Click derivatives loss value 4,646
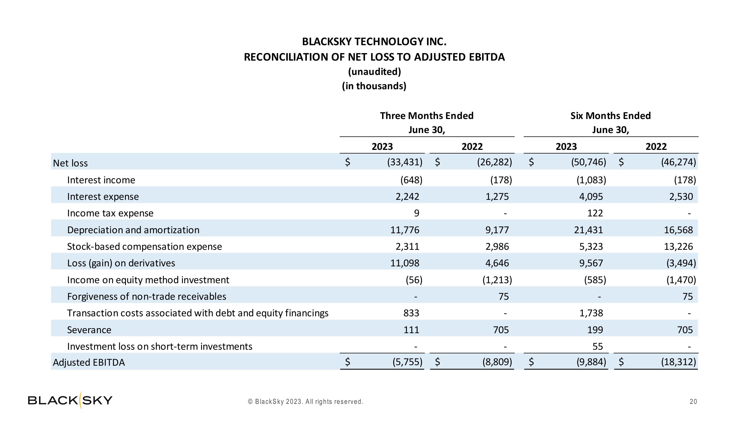Viewport: 749px width, 421px height. [497, 263]
